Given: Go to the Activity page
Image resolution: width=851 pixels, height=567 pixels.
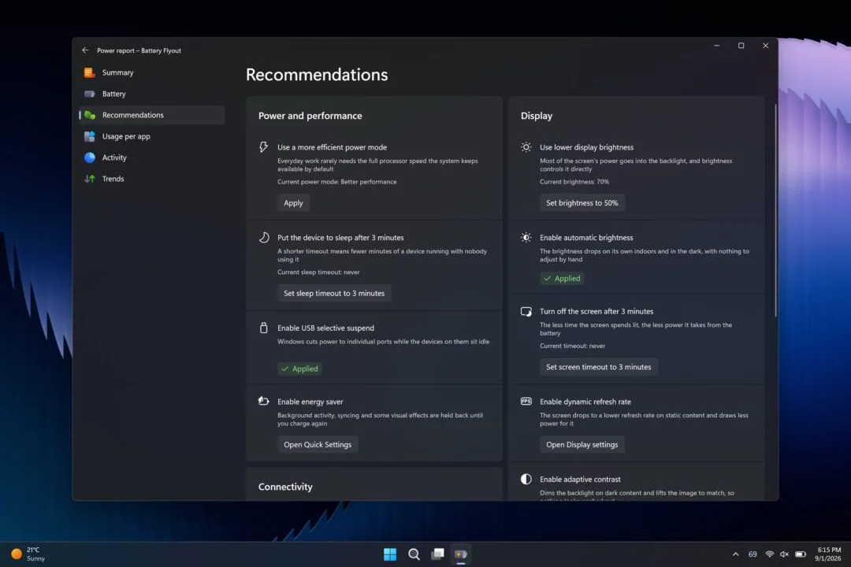Looking at the screenshot, I should tap(152, 157).
